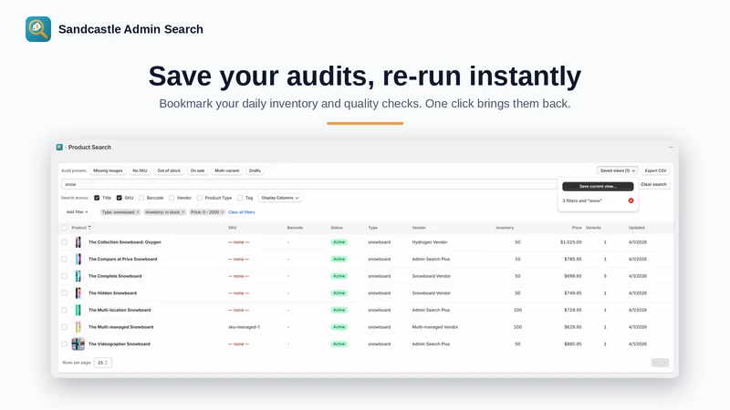The height and width of the screenshot is (410, 730).
Task: Open The Collection Snowboard: Oxygen product name
Action: pyautogui.click(x=125, y=242)
